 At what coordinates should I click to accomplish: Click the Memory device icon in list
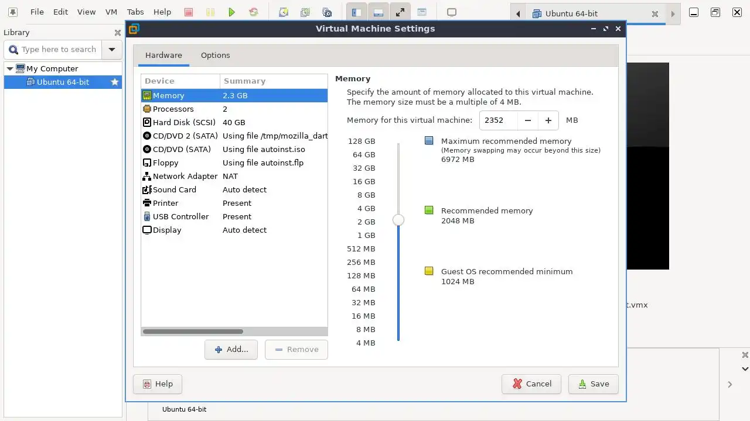click(x=147, y=95)
